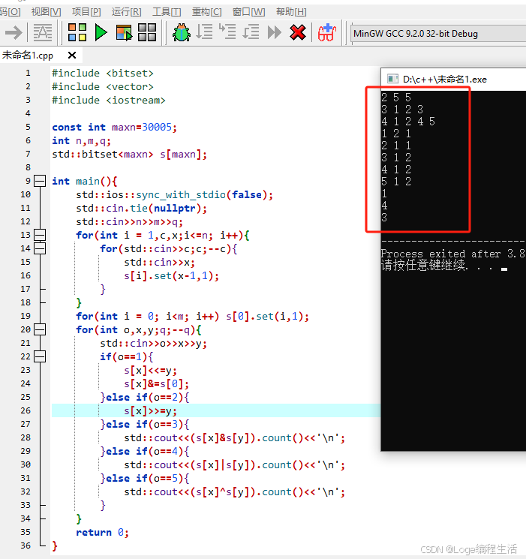The height and width of the screenshot is (559, 526).
Task: Click the grey right-arrow toolbar icon
Action: point(14,33)
